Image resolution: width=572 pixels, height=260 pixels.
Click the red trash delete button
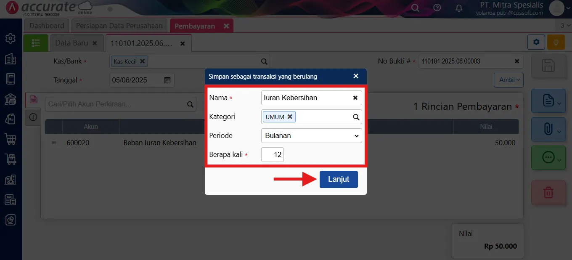pos(548,193)
